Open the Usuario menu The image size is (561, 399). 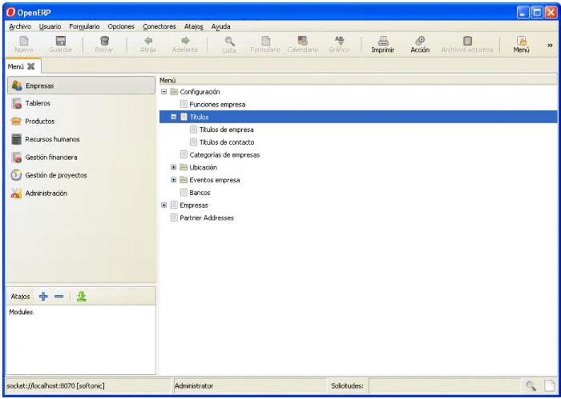click(x=50, y=26)
